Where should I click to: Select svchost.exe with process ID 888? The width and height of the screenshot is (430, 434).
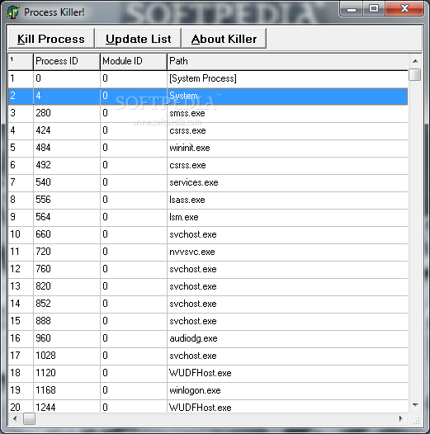208,321
